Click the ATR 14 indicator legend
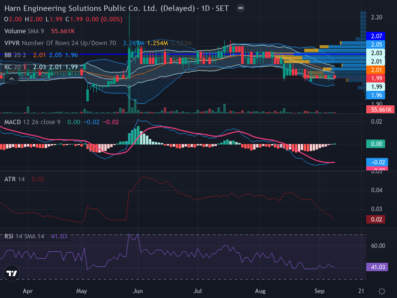 pyautogui.click(x=14, y=179)
